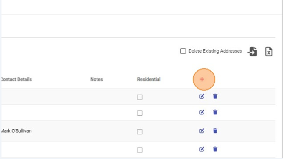Viewport: 283px width, 159px height.
Task: Tick the Delete Existing Addresses checkbox
Action: pos(183,51)
